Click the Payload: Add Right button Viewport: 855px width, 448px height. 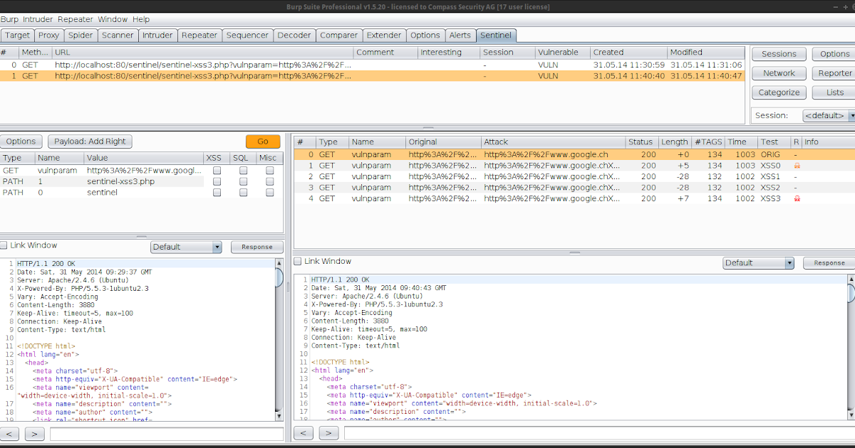tap(90, 142)
